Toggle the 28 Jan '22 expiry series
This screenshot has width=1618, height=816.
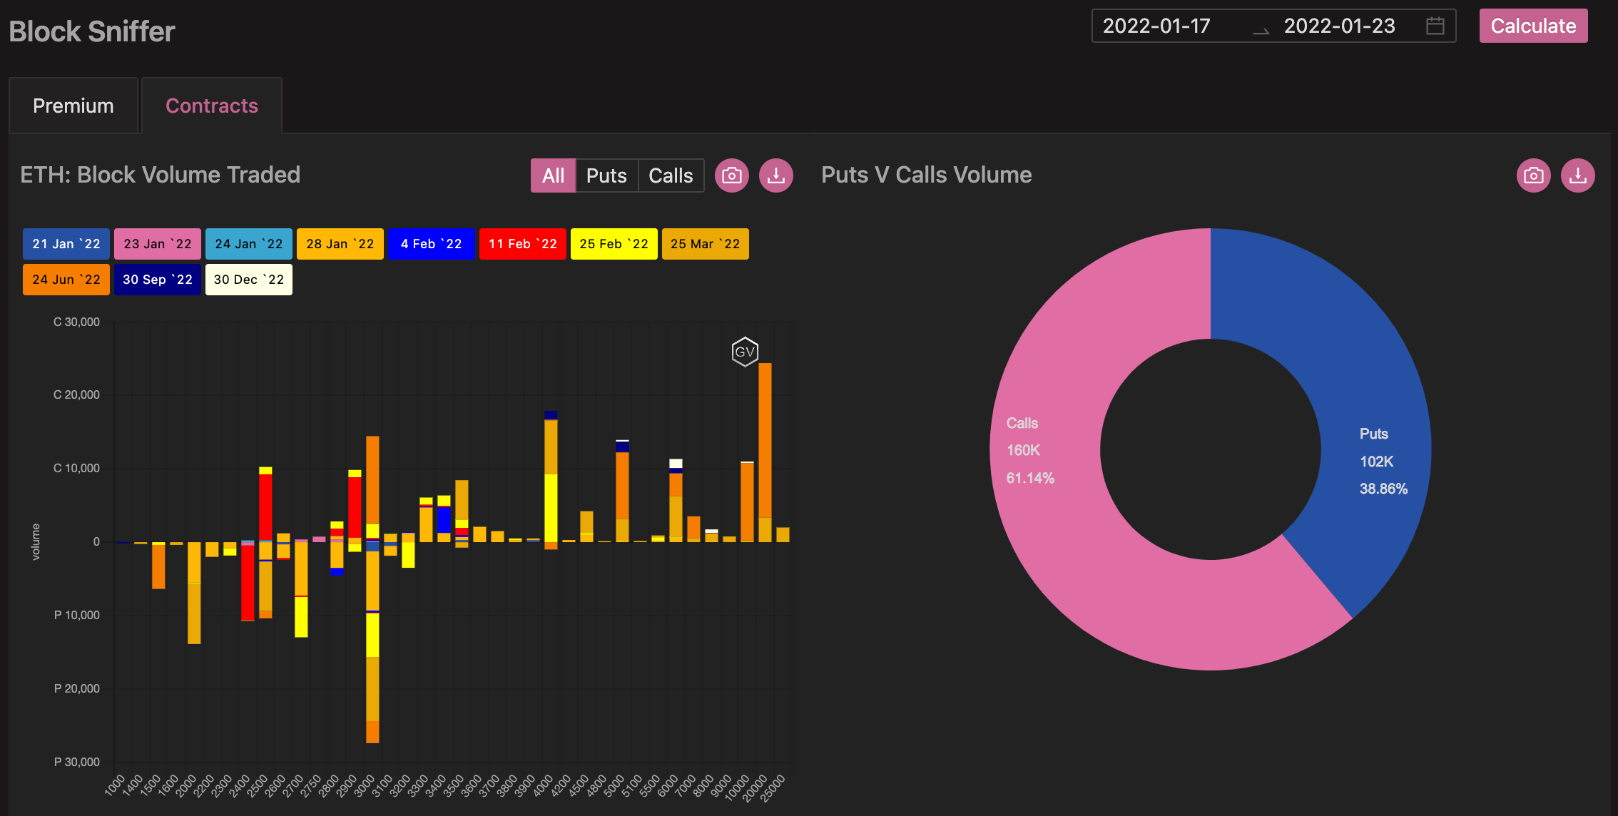click(x=340, y=244)
